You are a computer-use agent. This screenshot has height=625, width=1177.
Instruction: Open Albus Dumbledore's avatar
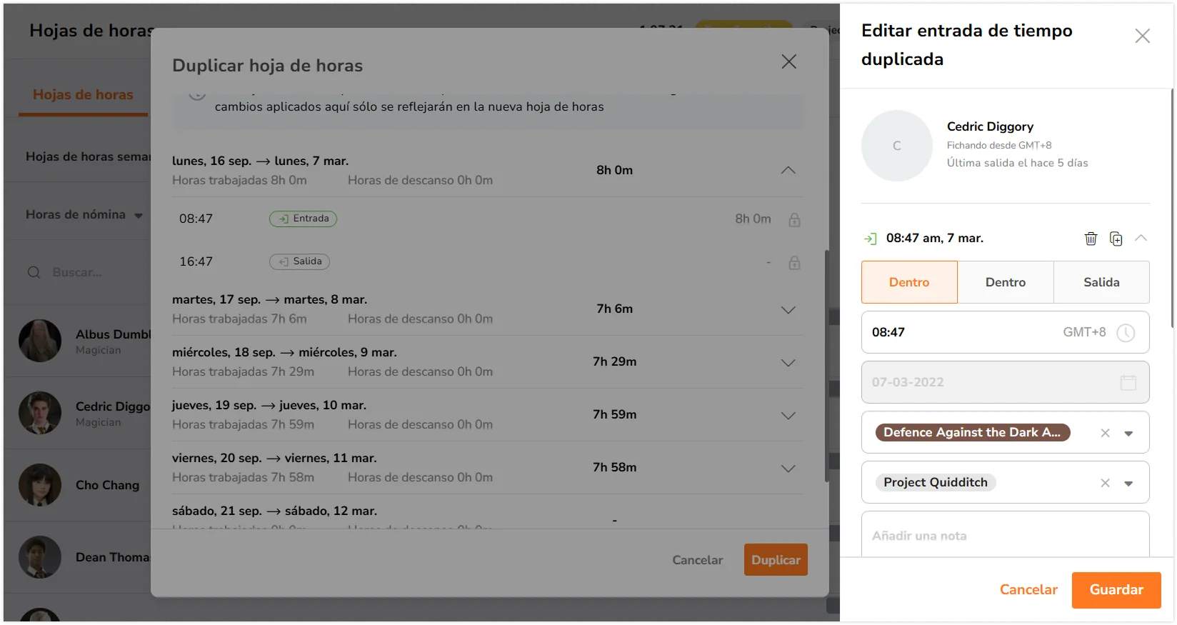40,341
